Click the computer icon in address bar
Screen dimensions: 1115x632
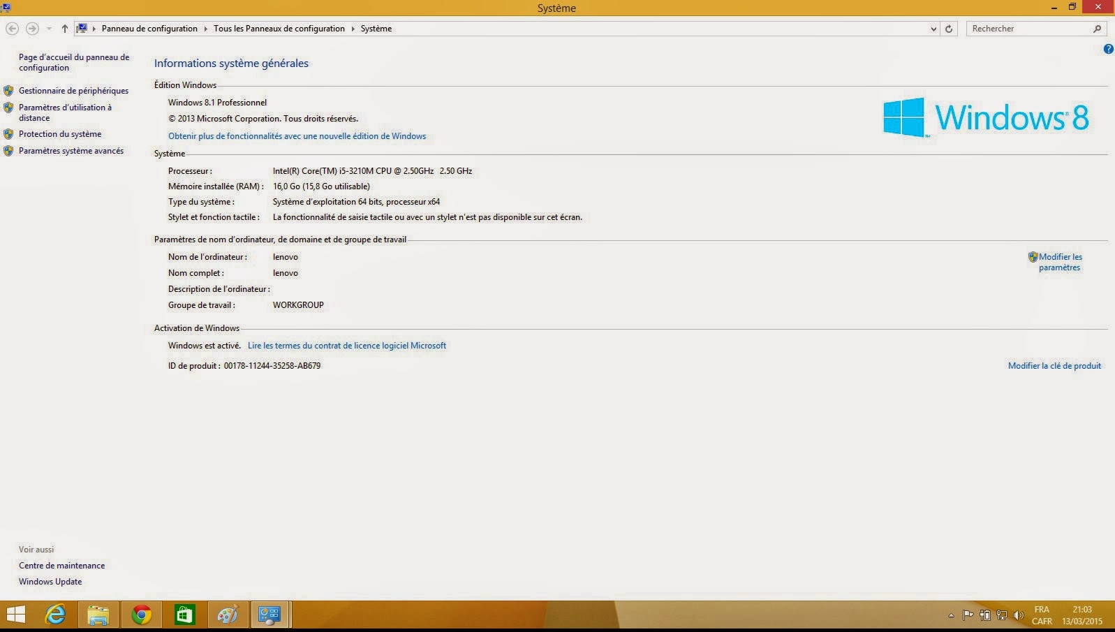click(82, 29)
